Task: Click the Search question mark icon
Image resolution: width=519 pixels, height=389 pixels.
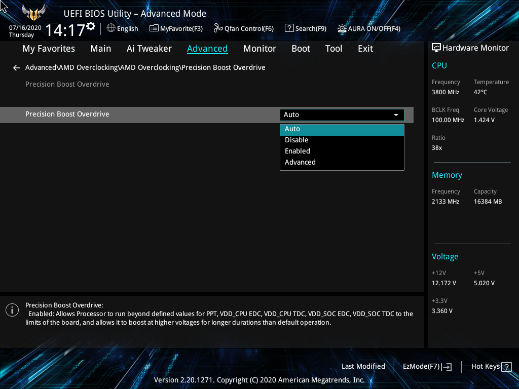Action: 289,28
